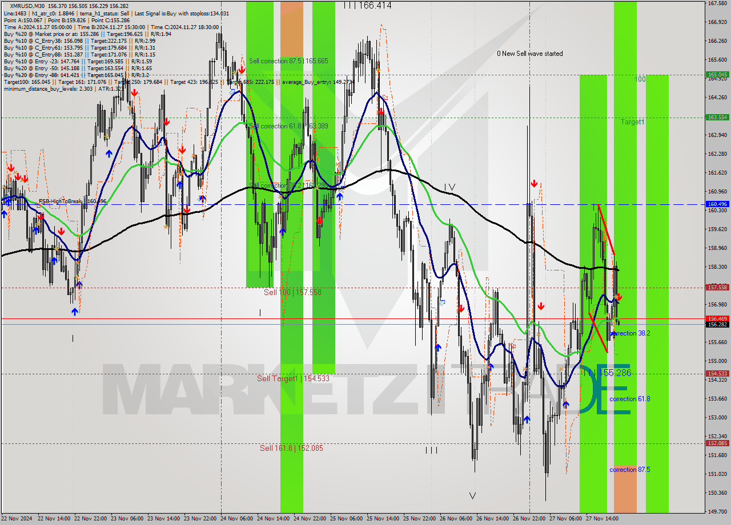731x525 pixels.
Task: Click the 'correction 87.5' blue label
Action: pyautogui.click(x=629, y=470)
